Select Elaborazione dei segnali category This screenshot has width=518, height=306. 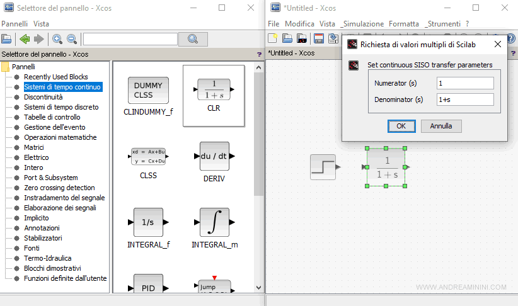click(x=60, y=208)
